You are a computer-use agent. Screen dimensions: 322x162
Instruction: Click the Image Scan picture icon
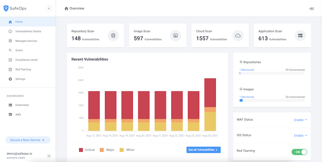[175, 36]
